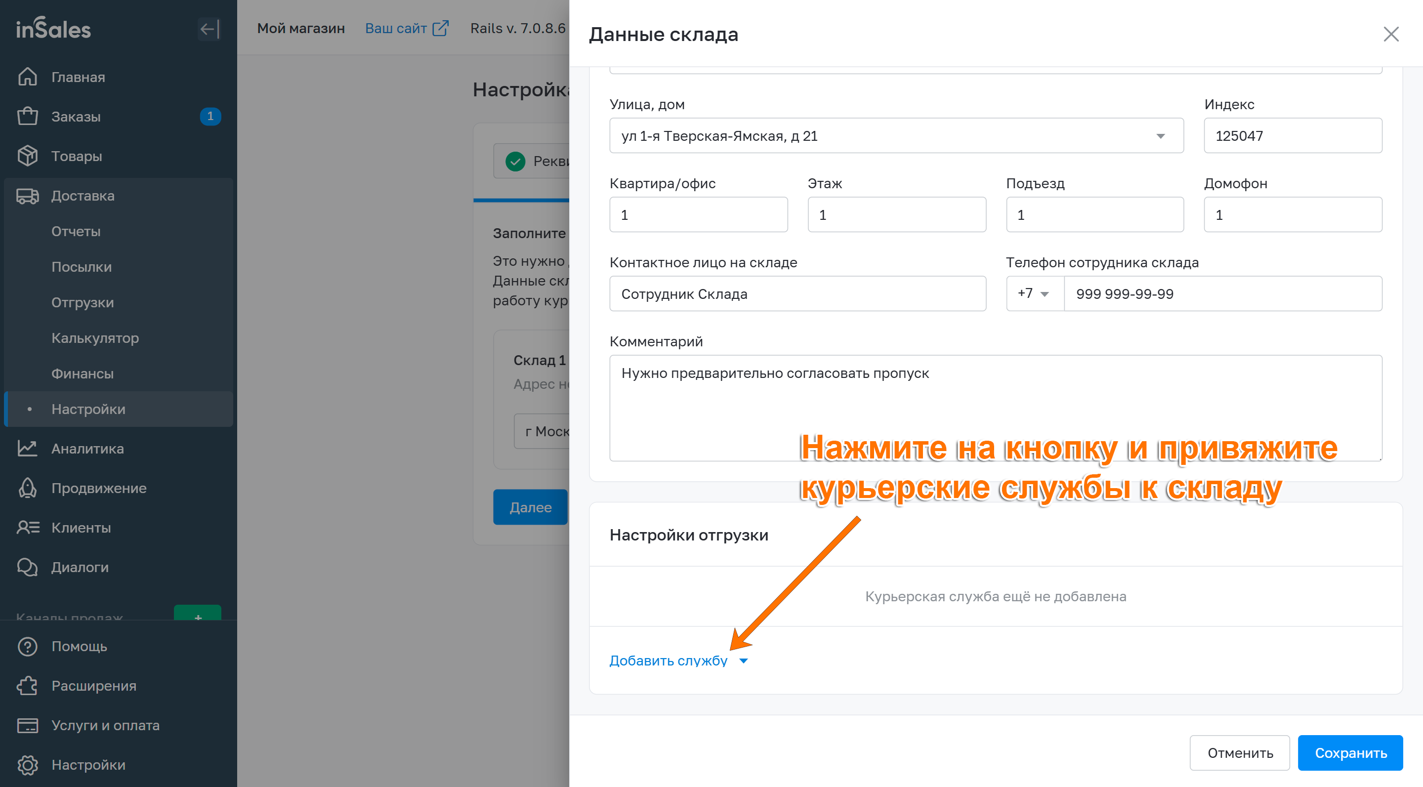The height and width of the screenshot is (787, 1423).
Task: Open Финансы menu item
Action: pos(83,373)
